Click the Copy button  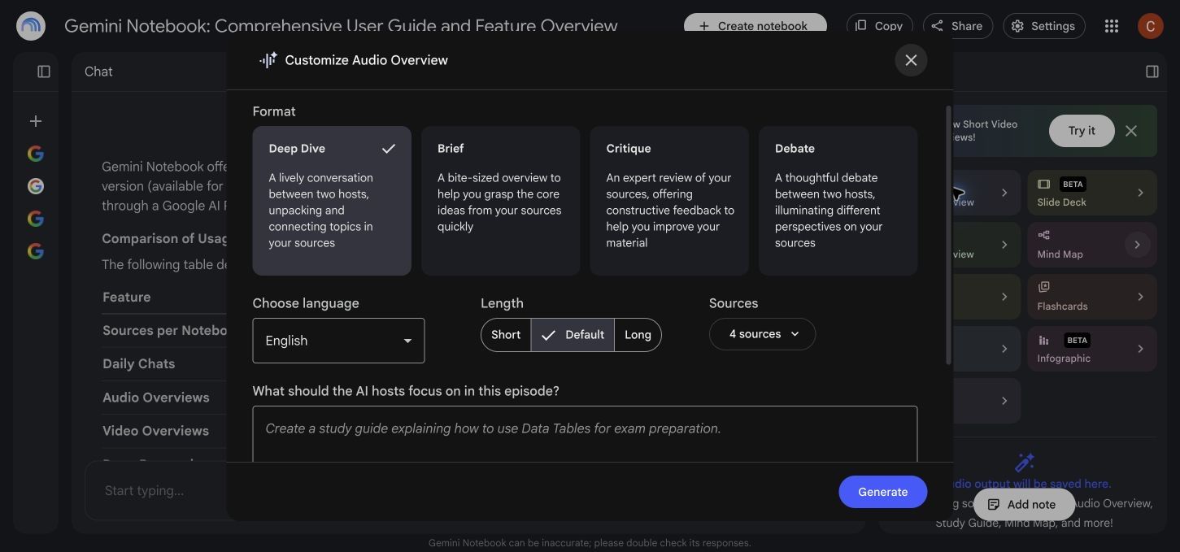pyautogui.click(x=879, y=26)
